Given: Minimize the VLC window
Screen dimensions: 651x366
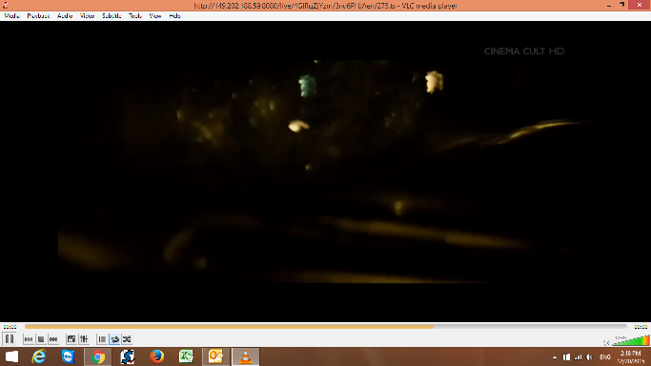Looking at the screenshot, I should (x=609, y=6).
